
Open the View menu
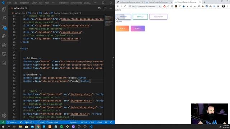tap(34, 3)
